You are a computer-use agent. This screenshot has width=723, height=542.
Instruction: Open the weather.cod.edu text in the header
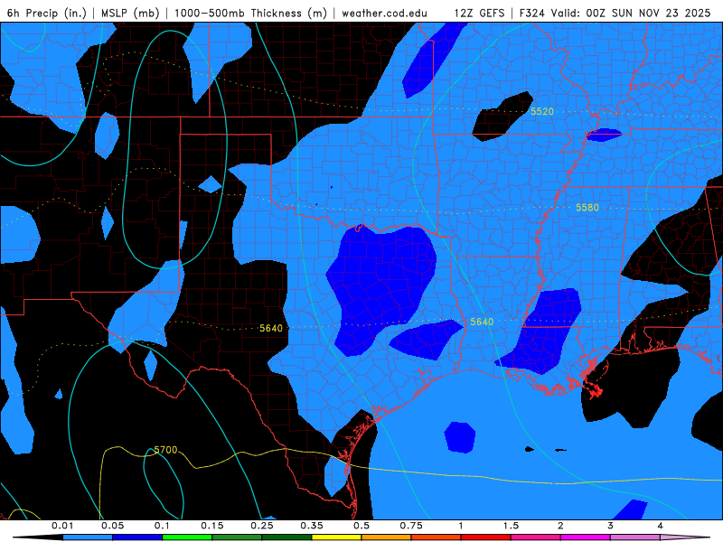[384, 14]
